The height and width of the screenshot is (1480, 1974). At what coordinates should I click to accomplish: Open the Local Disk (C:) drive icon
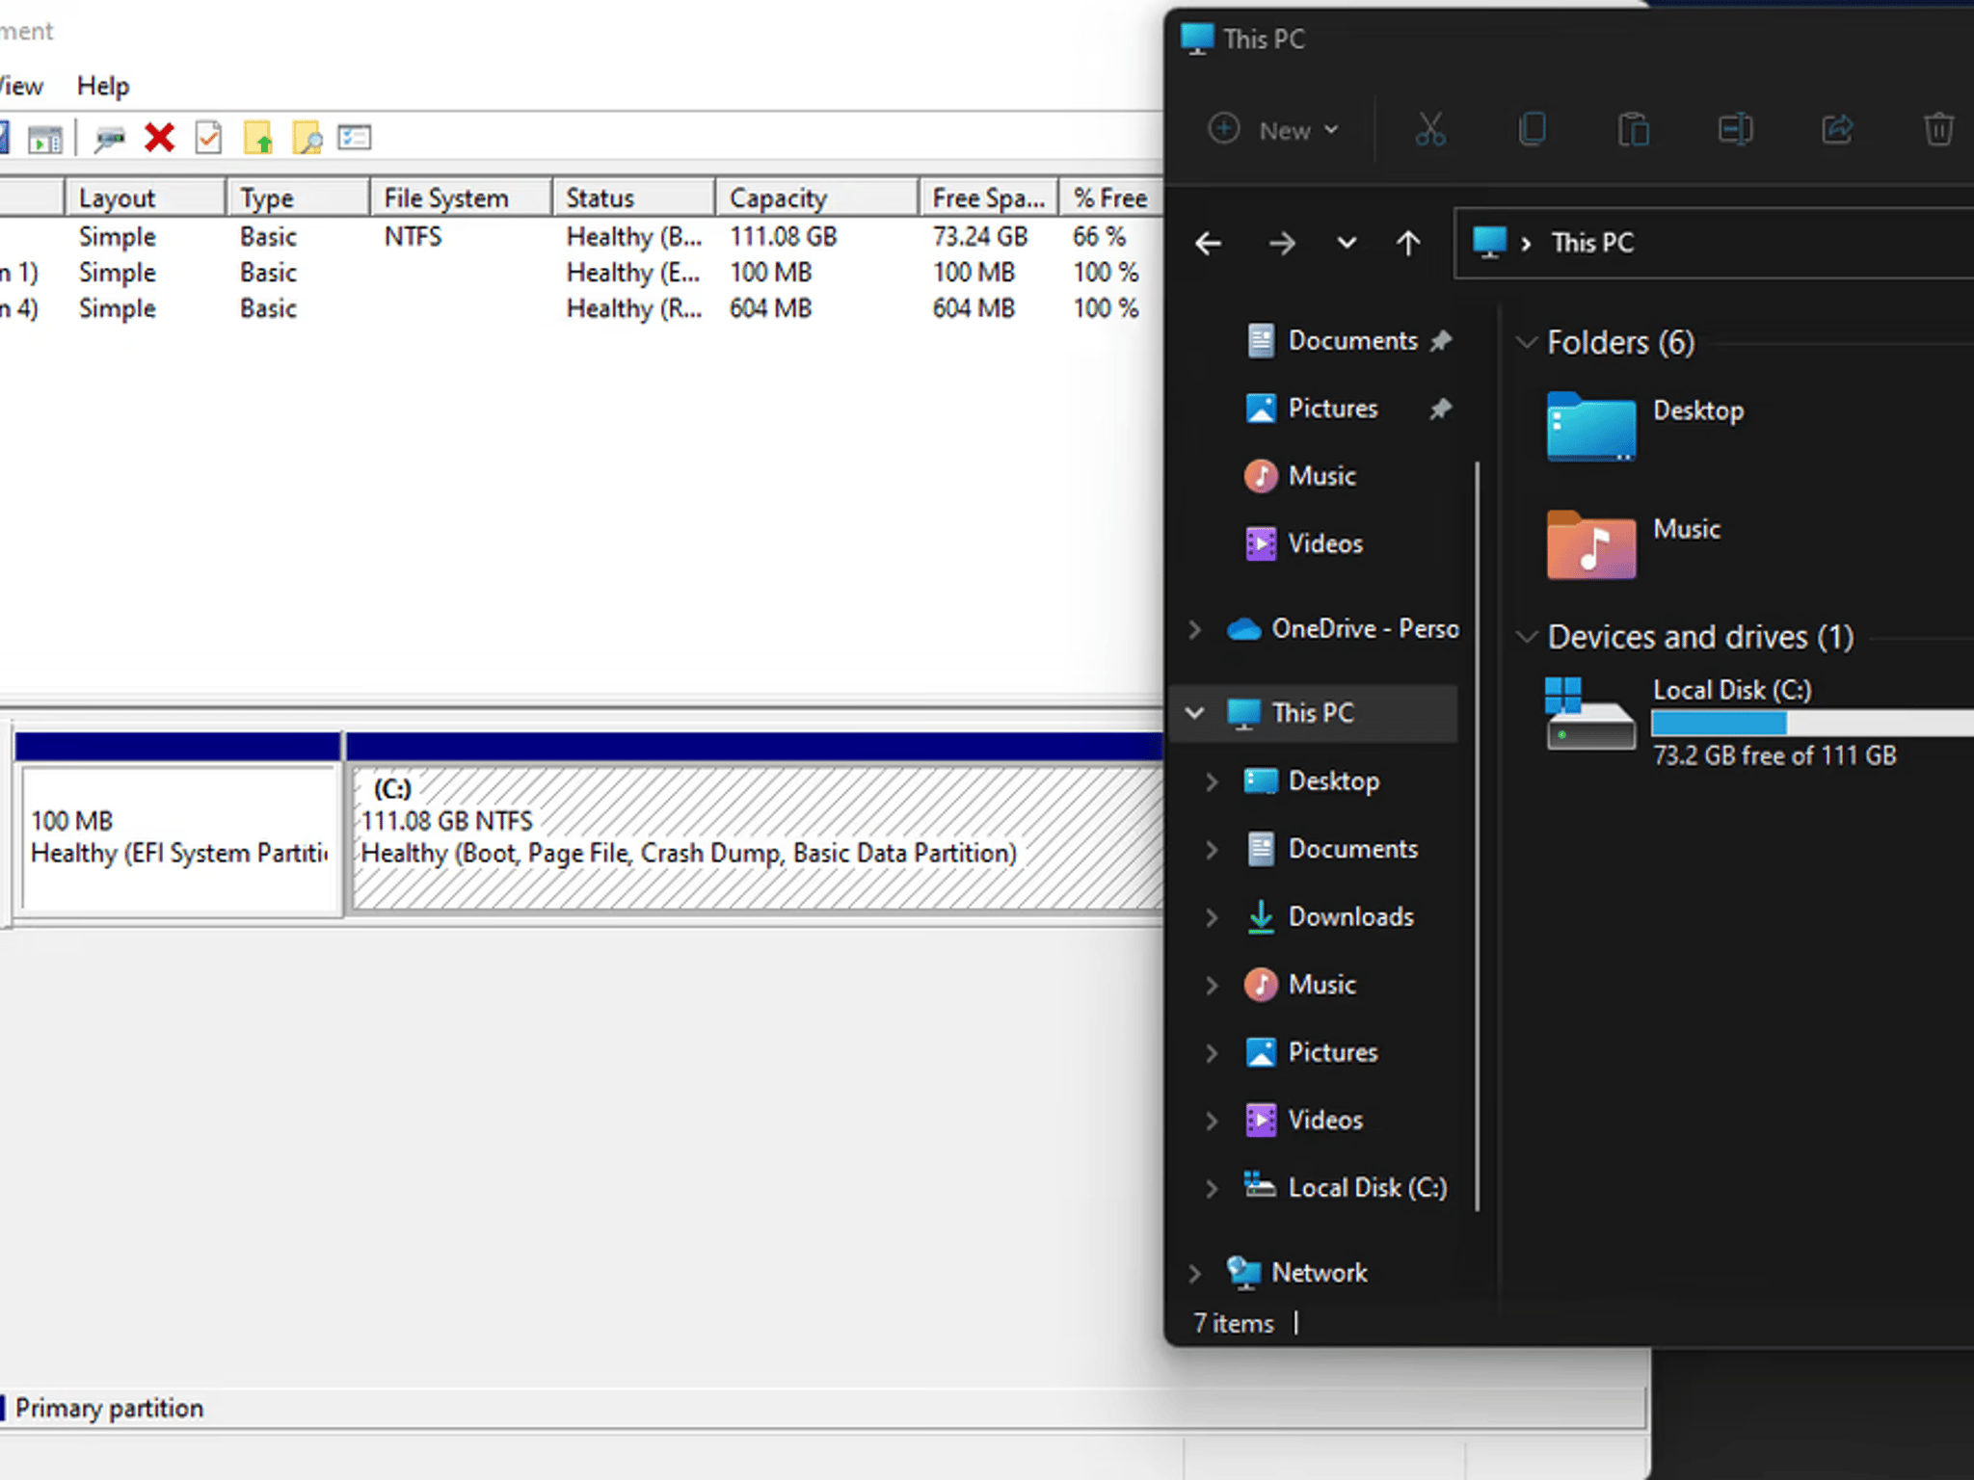(1590, 714)
